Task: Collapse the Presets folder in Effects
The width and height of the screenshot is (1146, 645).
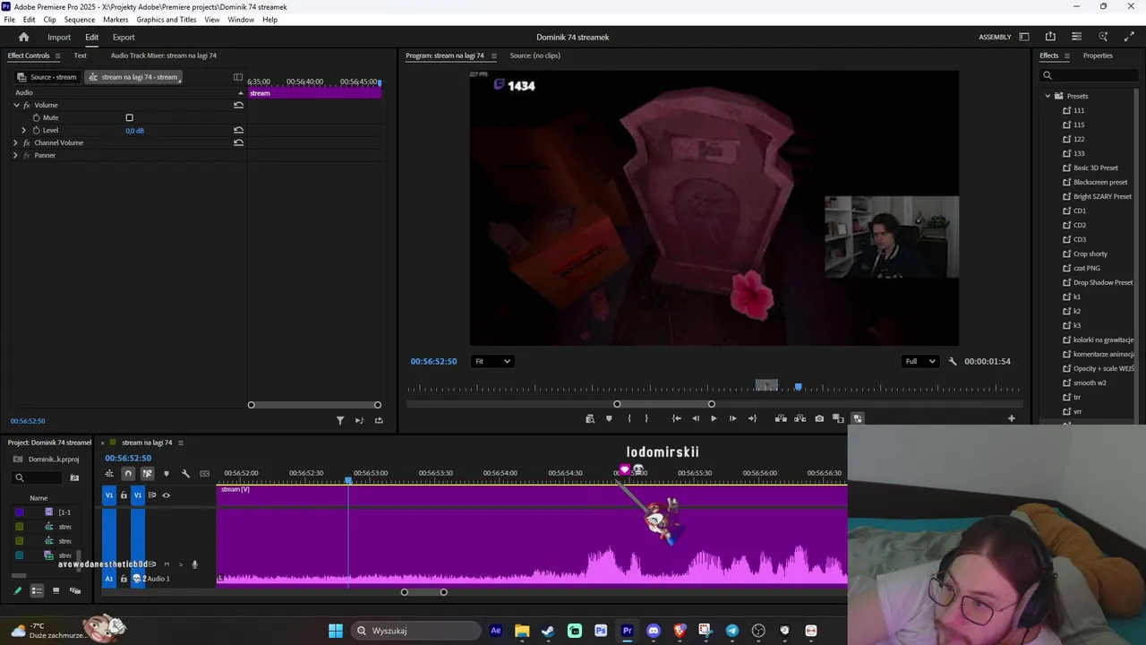Action: pos(1048,96)
